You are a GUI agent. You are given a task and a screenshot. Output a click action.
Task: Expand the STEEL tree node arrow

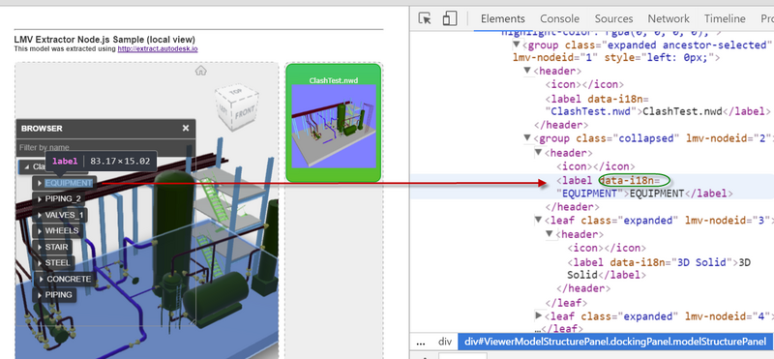coord(40,262)
